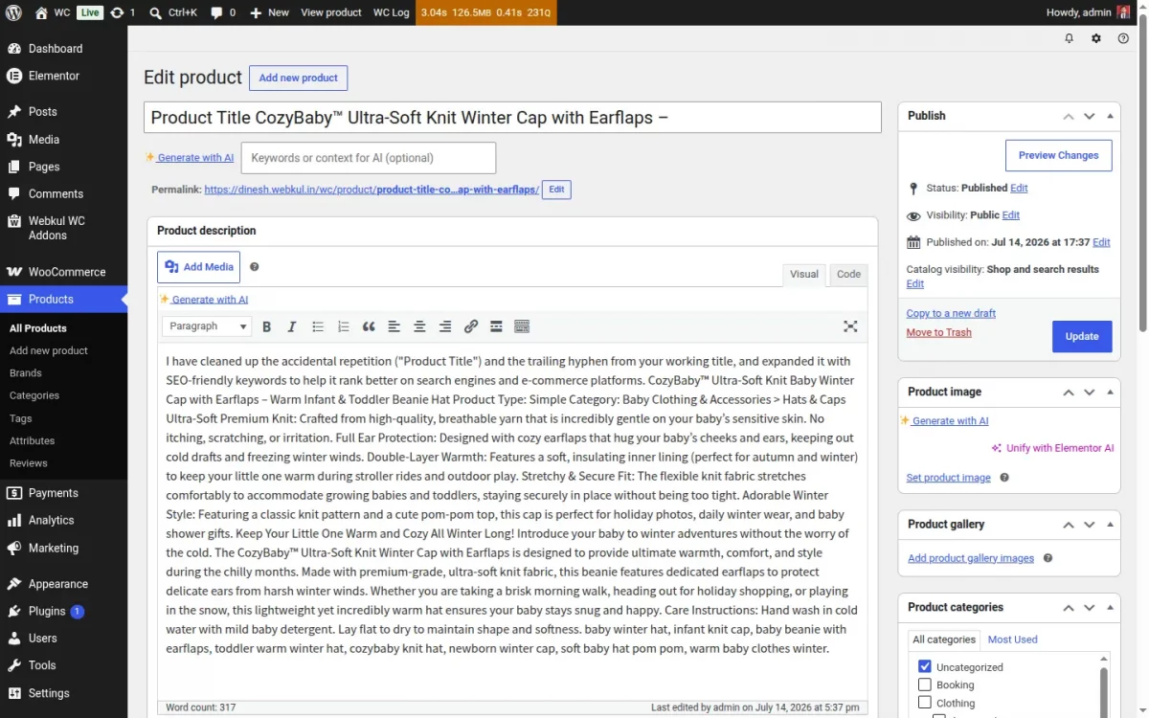Click the insert link icon
This screenshot has height=718, width=1149.
471,326
